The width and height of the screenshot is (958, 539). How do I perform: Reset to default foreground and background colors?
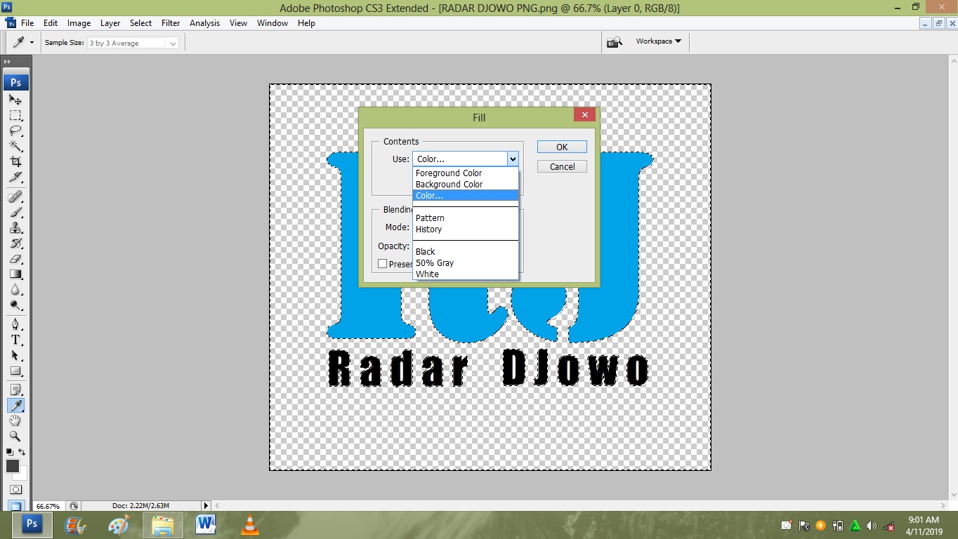pos(10,452)
